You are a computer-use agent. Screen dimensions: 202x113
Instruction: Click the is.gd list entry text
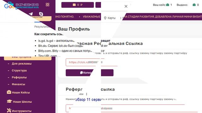point(56,41)
